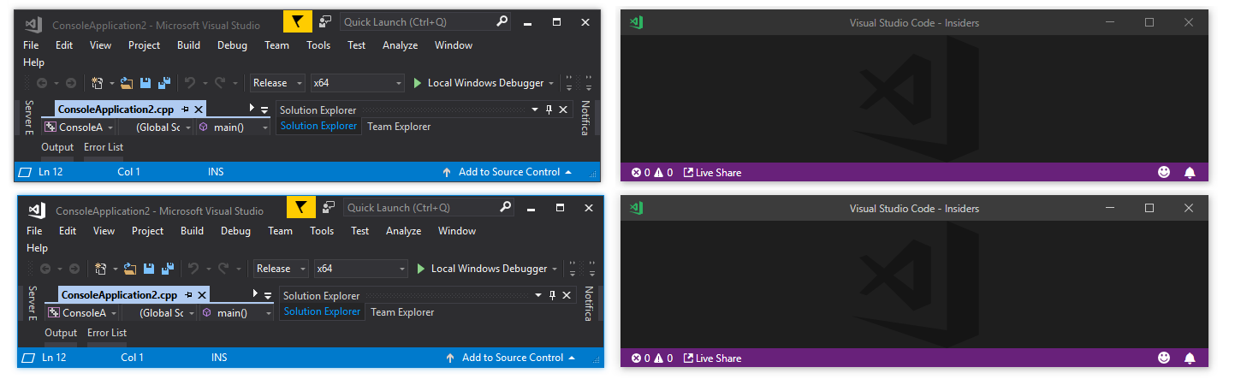1241x385 pixels.
Task: Toggle INS indicator in lower Visual Studio status bar
Action: [219, 358]
